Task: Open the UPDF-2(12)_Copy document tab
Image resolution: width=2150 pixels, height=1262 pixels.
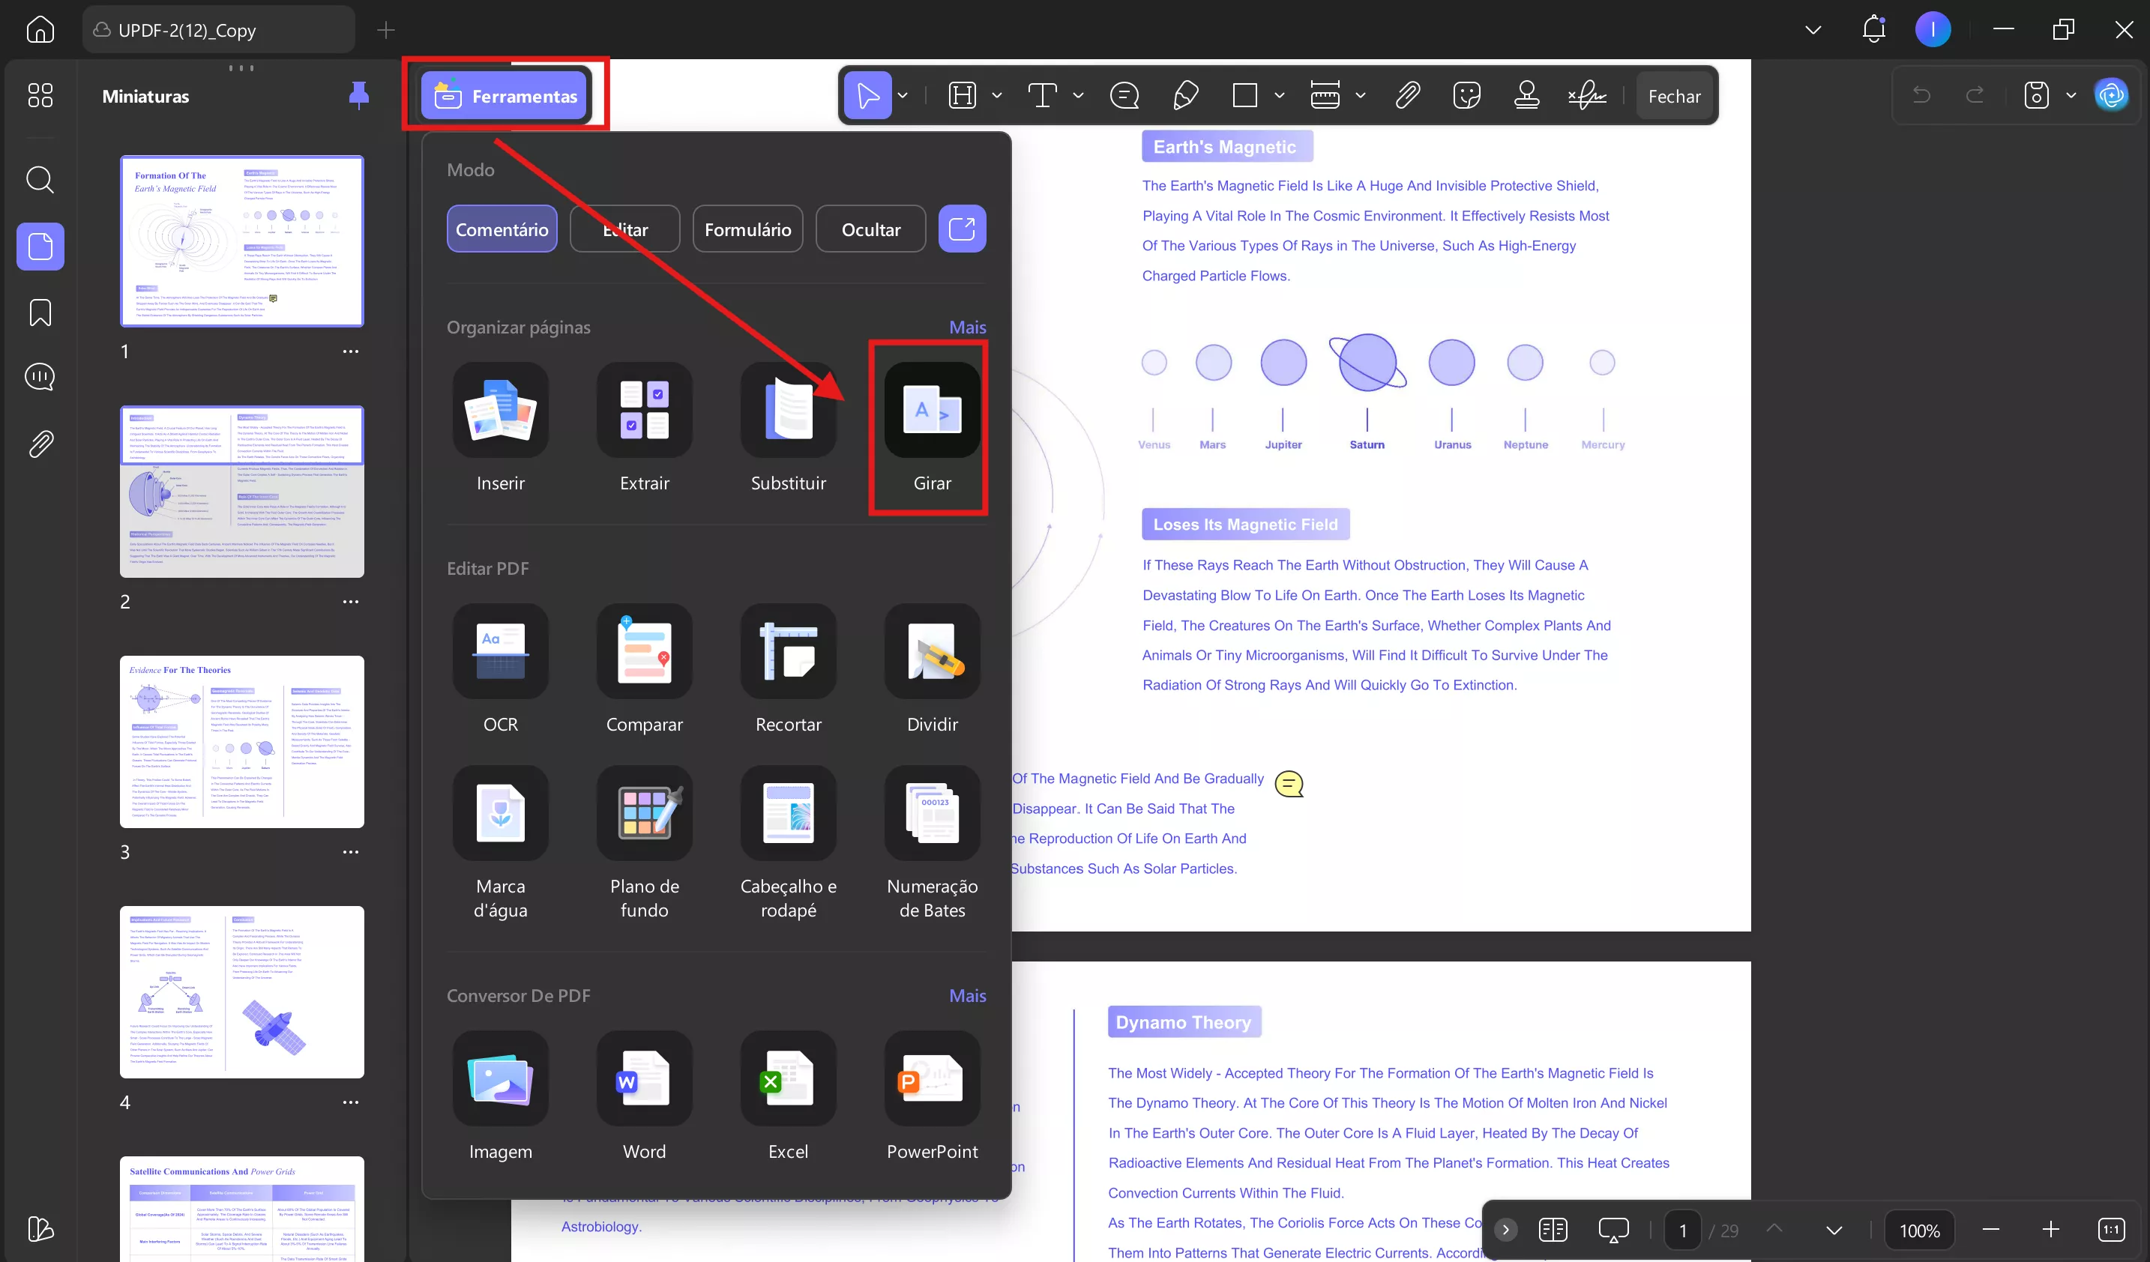Action: click(x=186, y=31)
